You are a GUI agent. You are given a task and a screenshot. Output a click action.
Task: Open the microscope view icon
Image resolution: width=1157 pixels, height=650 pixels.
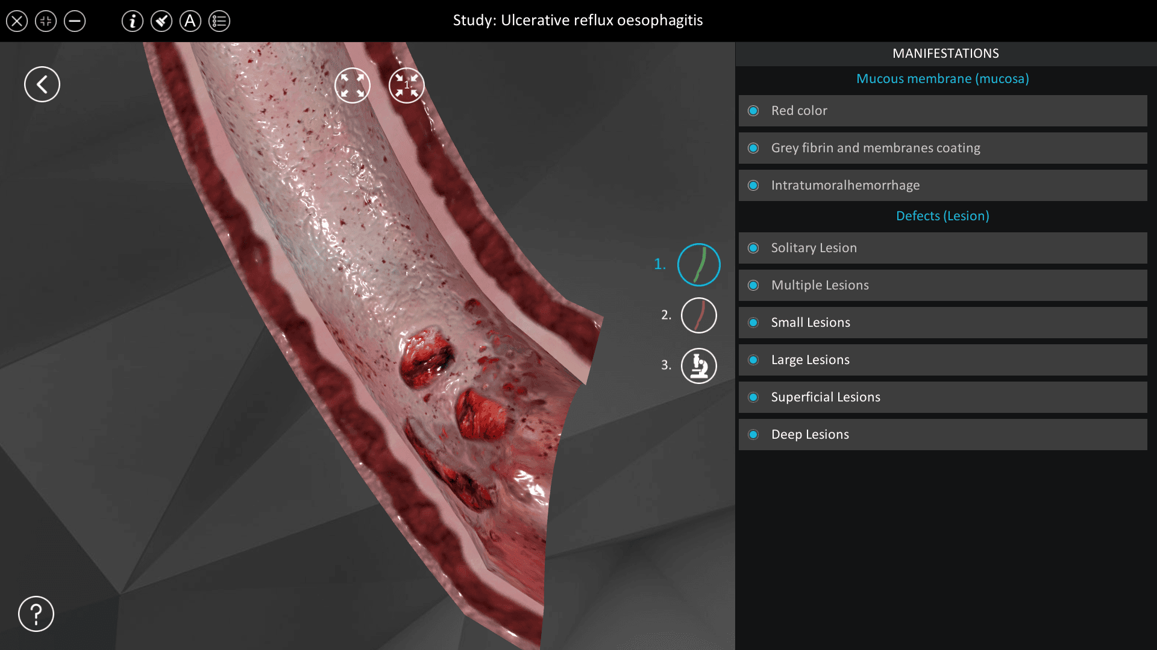(699, 366)
